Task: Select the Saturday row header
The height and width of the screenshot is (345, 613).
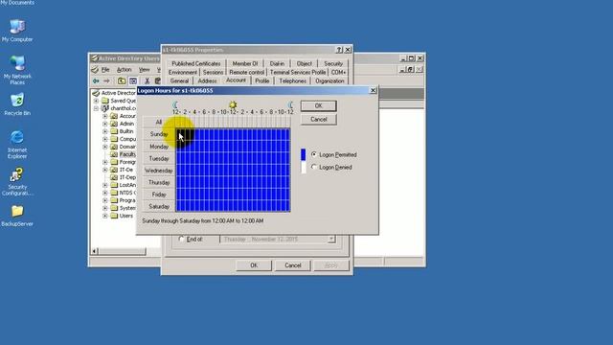Action: coord(158,206)
